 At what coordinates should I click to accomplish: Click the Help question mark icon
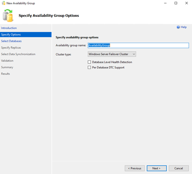178,27
